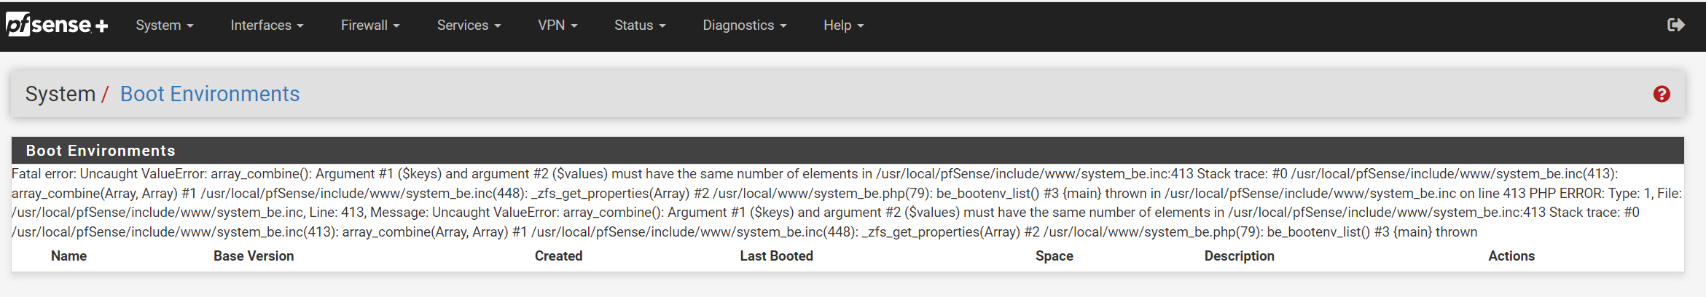Click the Last Booted column header

point(776,256)
